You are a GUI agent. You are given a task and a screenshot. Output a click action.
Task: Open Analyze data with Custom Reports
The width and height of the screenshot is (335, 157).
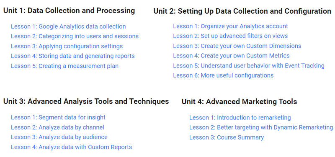coord(71,147)
